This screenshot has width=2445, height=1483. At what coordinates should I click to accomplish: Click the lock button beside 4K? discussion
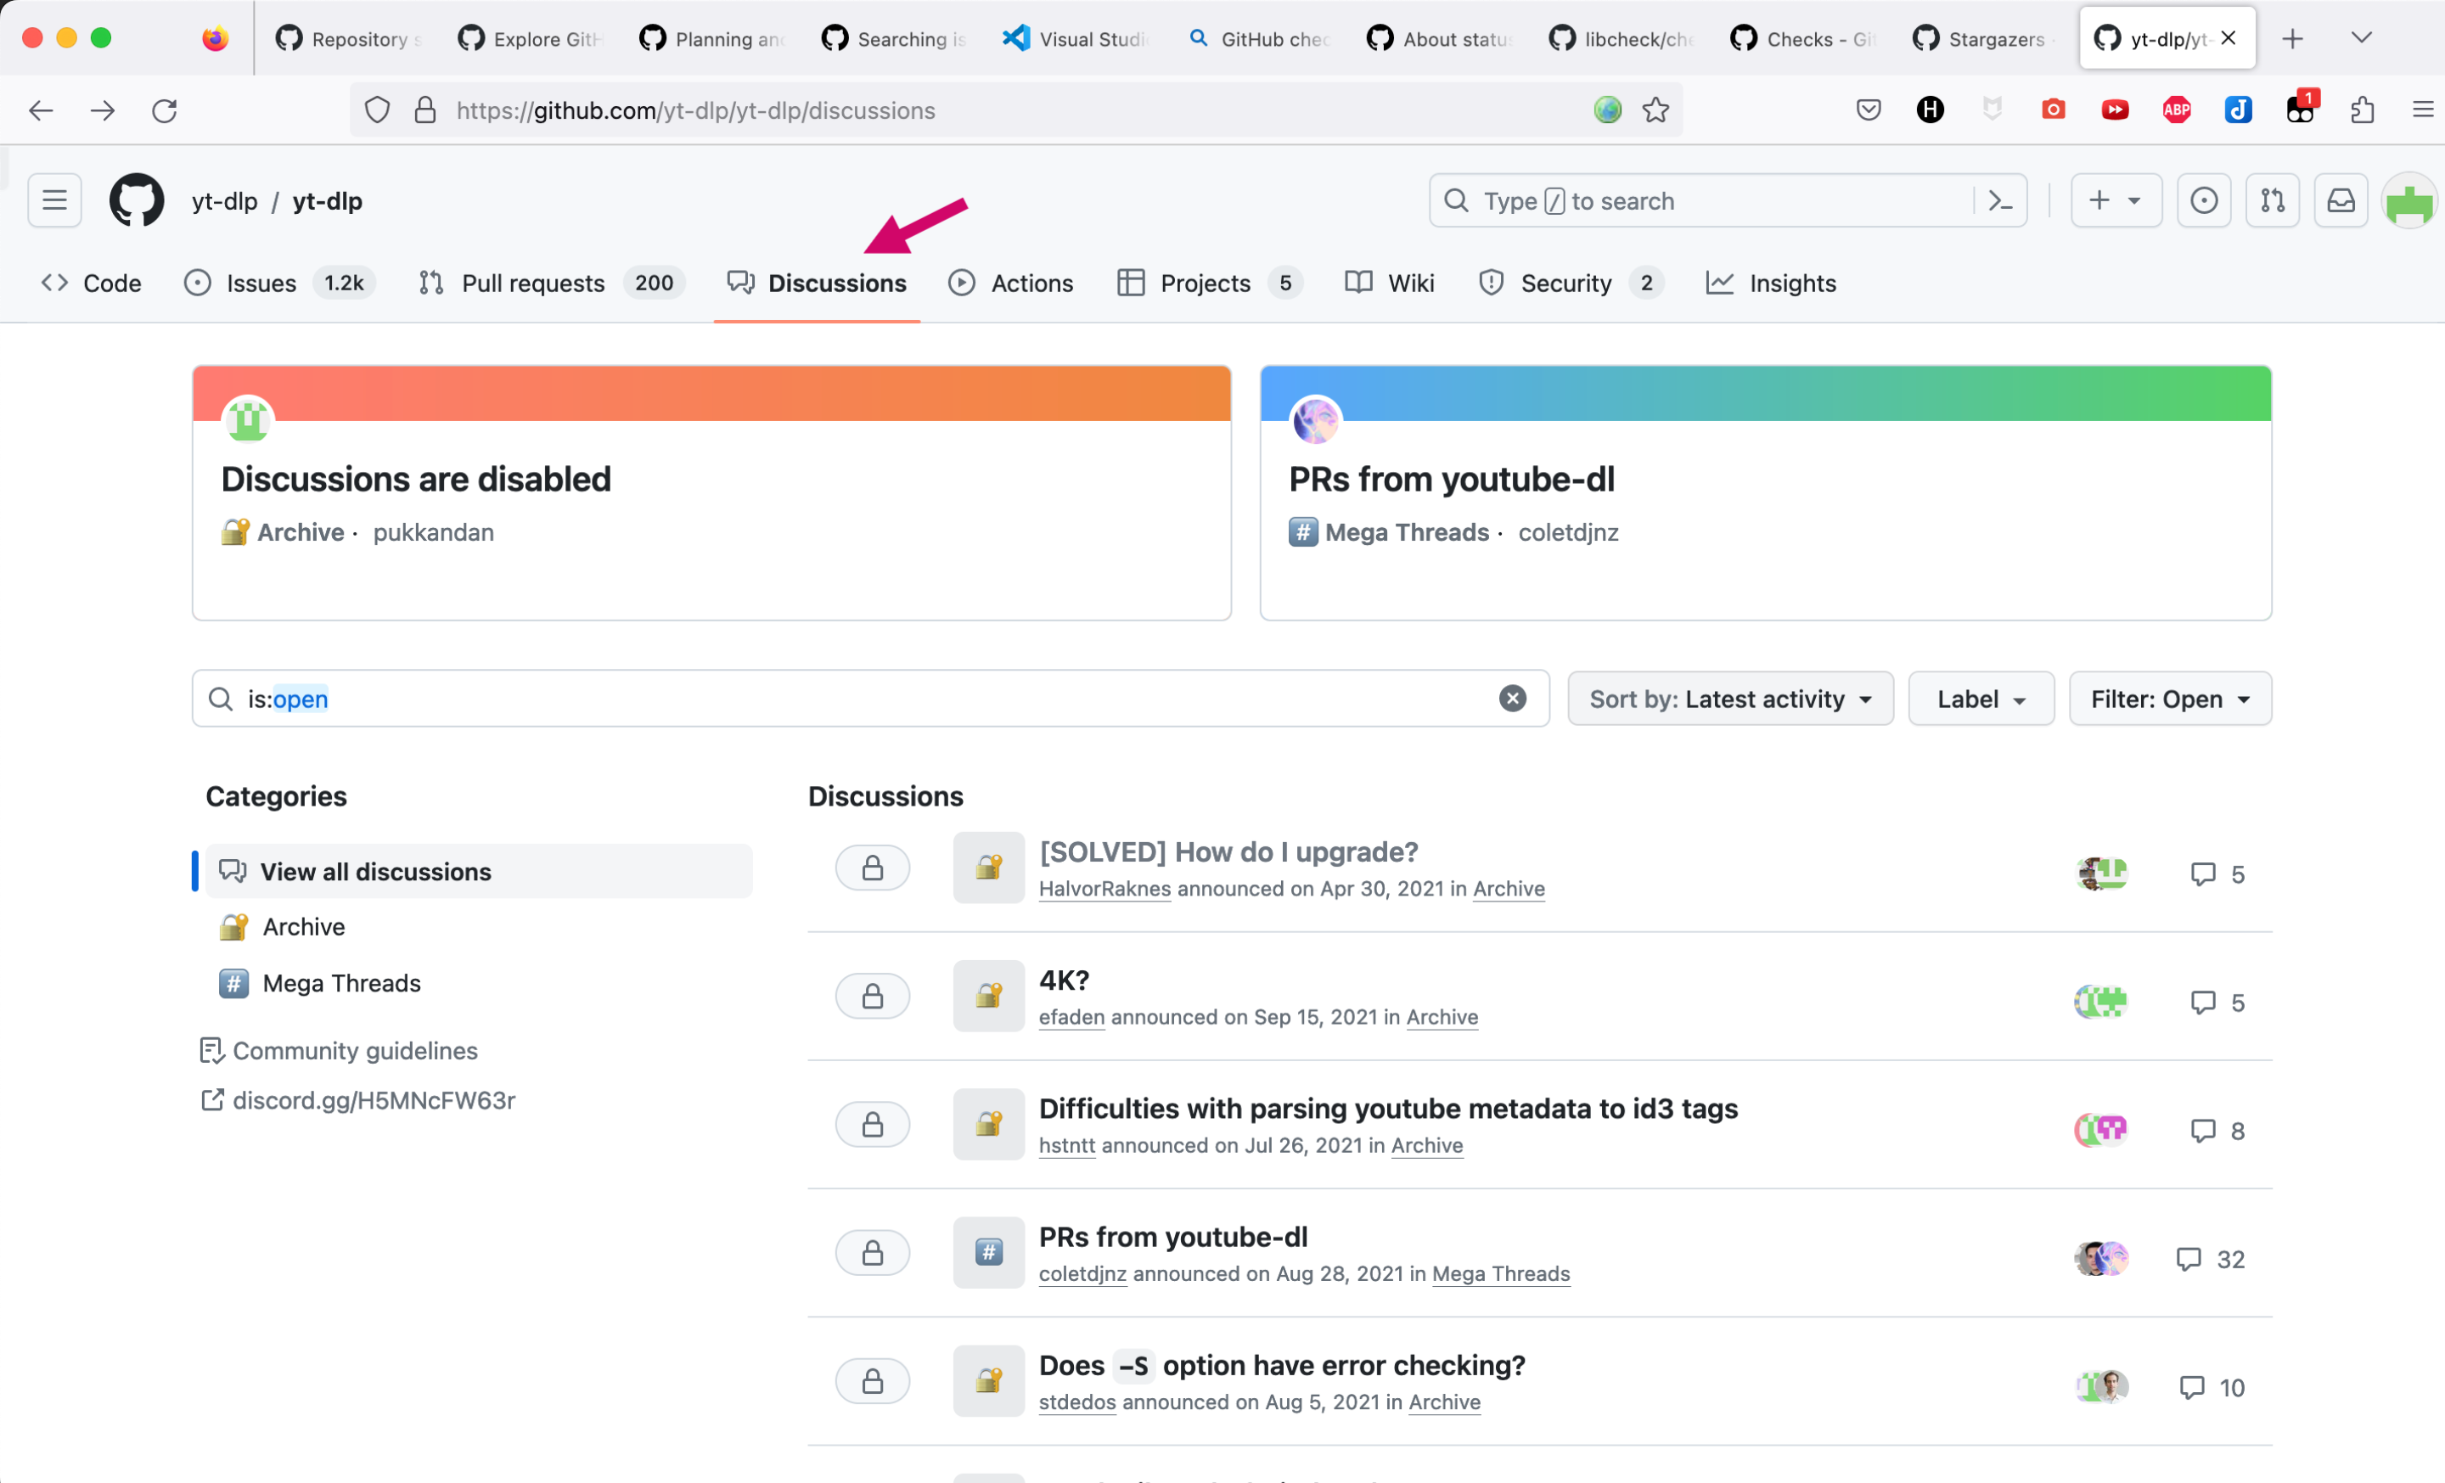pos(872,997)
